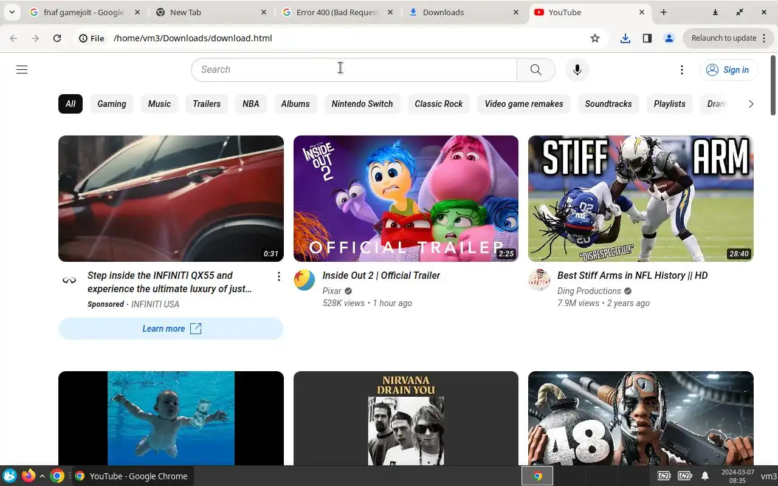Open the Chrome profile icon
The height and width of the screenshot is (486, 778).
click(x=669, y=38)
